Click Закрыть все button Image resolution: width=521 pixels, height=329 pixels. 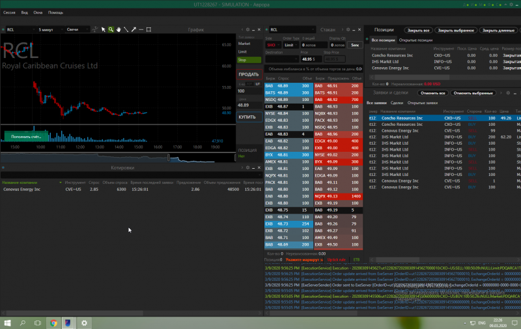(x=418, y=30)
